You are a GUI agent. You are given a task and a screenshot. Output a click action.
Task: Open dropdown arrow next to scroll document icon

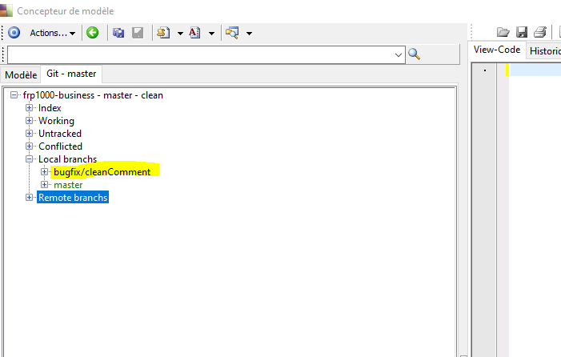[x=180, y=34]
